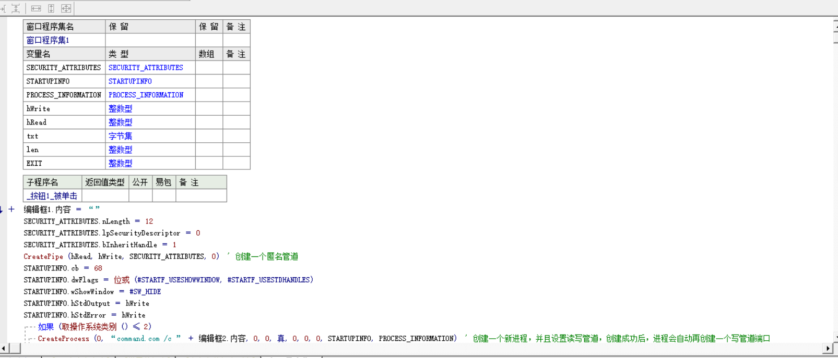Click the green comment starting 创建一个新进程
Screen dimensions: 838x358
pos(621,339)
